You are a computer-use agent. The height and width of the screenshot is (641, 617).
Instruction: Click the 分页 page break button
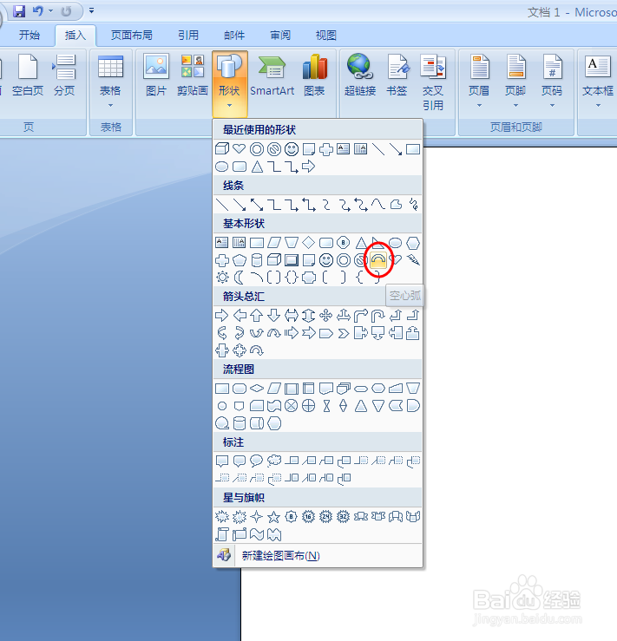point(64,76)
